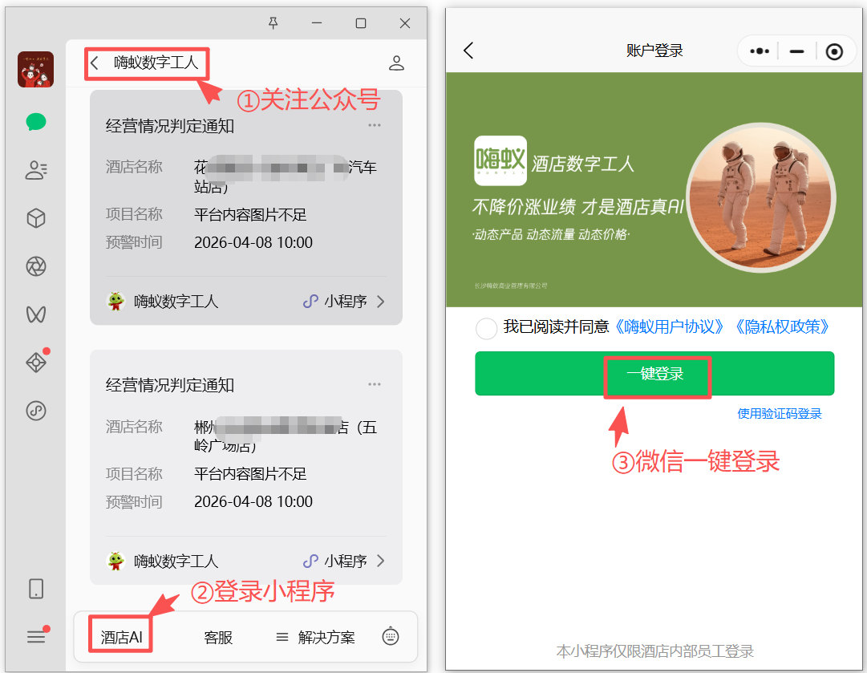This screenshot has height=673, width=867.
Task: Select the 客服 menu item
Action: pos(218,638)
